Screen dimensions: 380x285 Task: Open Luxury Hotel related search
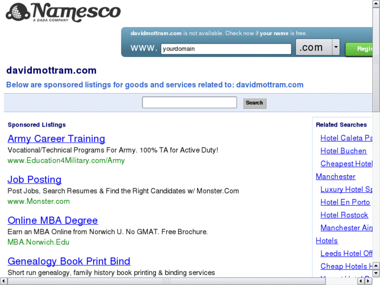pyautogui.click(x=347, y=189)
